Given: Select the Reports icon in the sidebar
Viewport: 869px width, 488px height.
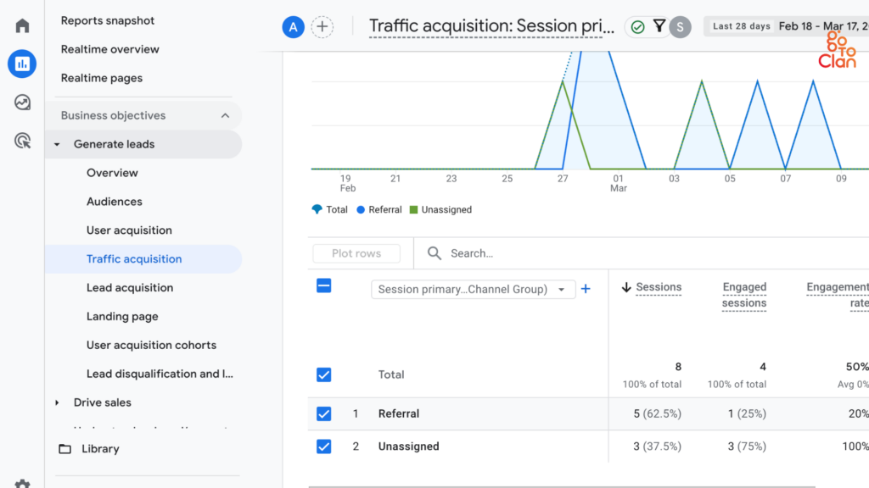Looking at the screenshot, I should point(22,64).
